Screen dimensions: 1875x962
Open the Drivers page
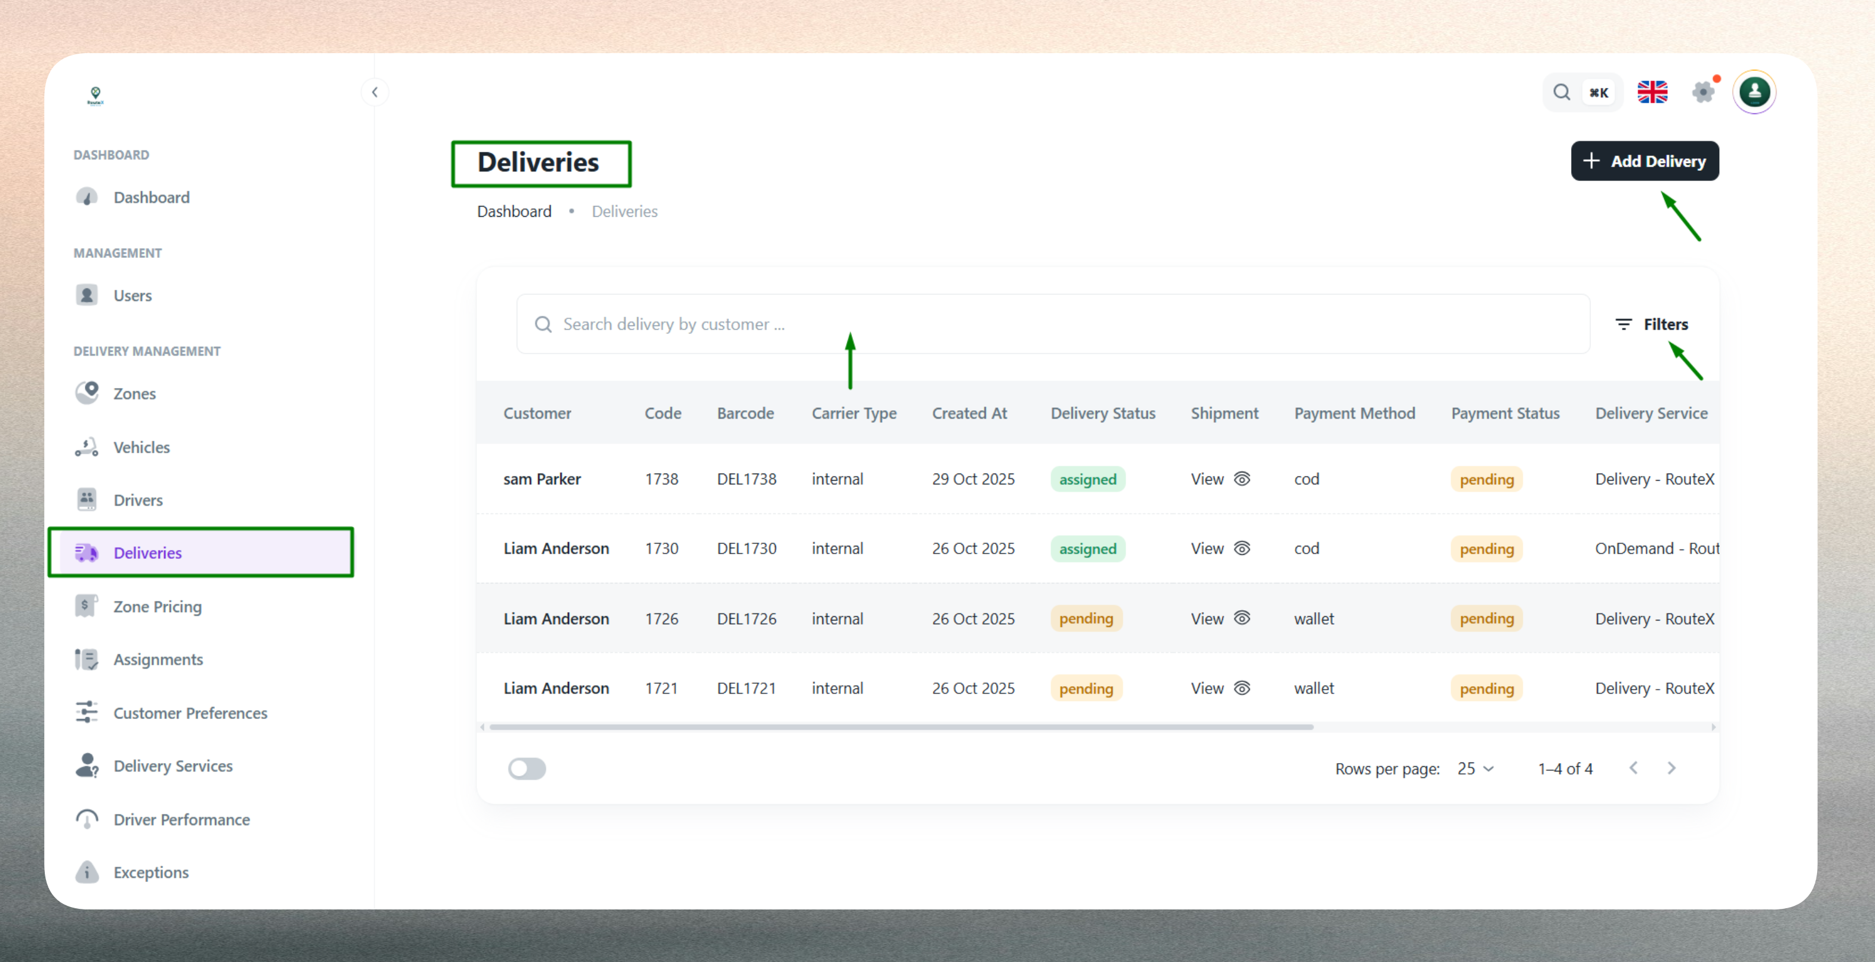point(139,500)
